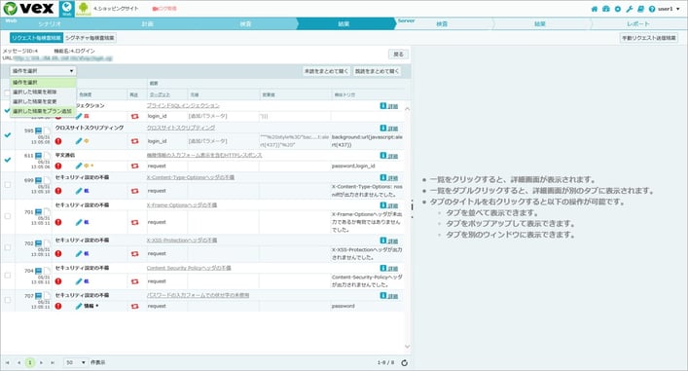Click the red alert icon in row 702

coord(58,254)
